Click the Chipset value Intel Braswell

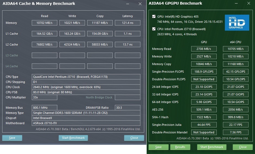[x=86, y=118]
